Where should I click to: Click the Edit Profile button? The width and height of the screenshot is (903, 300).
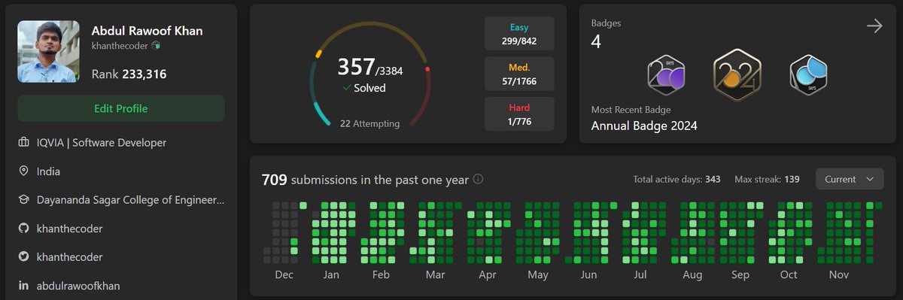(x=121, y=108)
